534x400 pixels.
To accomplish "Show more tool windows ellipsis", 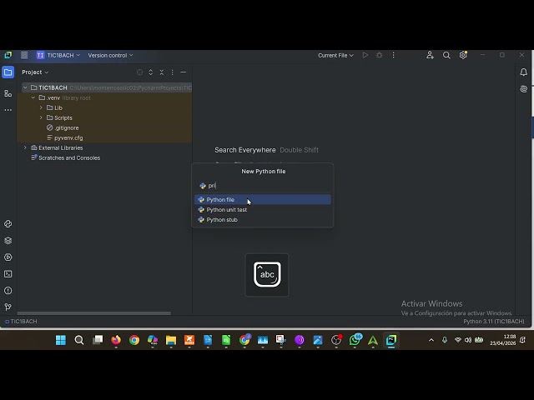I will point(8,110).
